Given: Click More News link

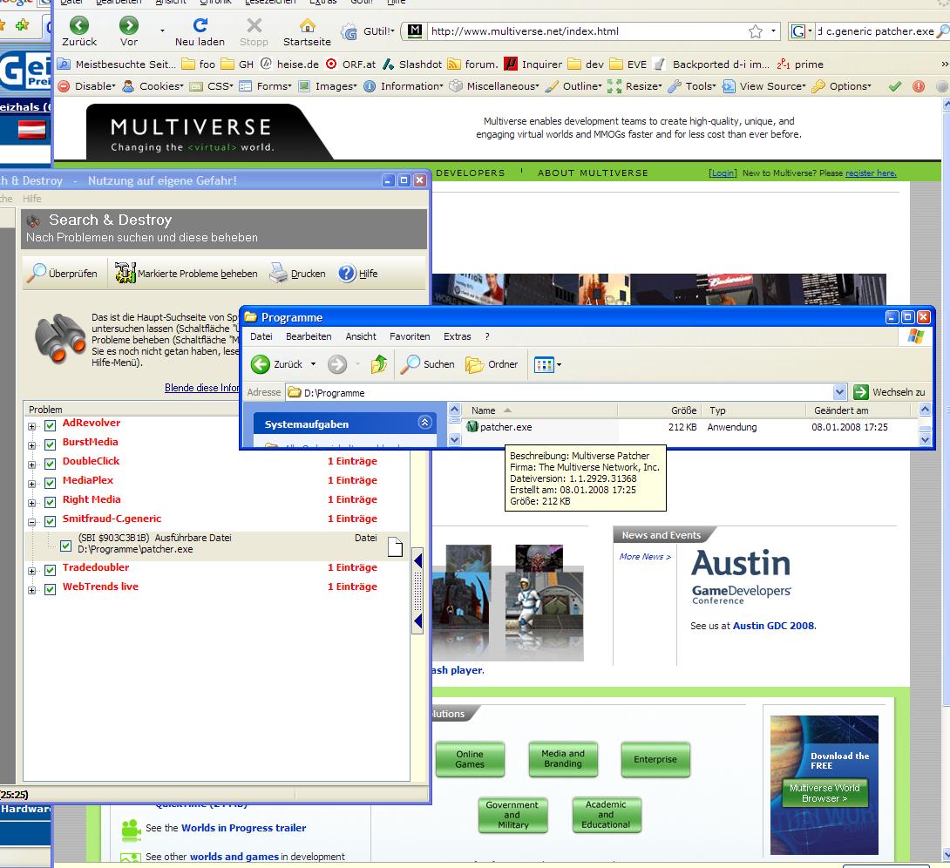Looking at the screenshot, I should pyautogui.click(x=645, y=557).
